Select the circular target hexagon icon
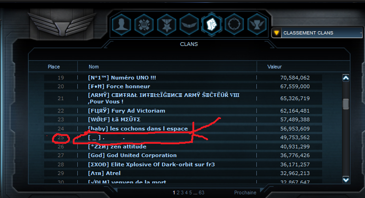 coord(234,24)
